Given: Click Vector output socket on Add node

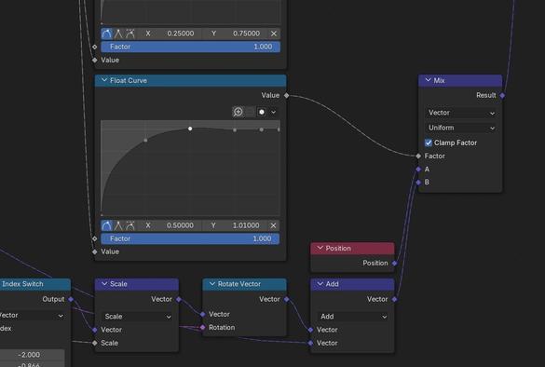Looking at the screenshot, I should pyautogui.click(x=394, y=299).
